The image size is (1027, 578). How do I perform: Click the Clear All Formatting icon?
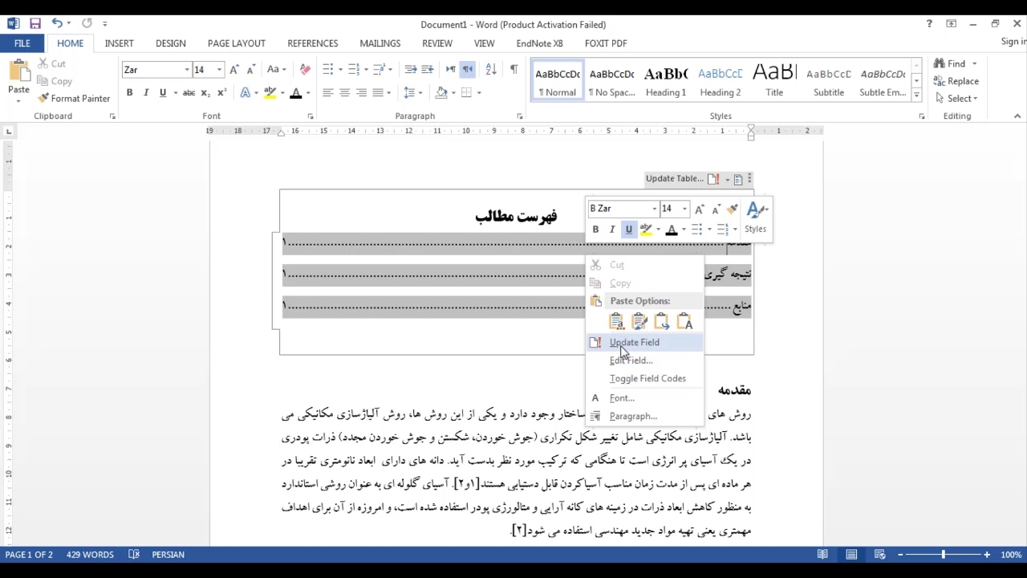coord(305,70)
